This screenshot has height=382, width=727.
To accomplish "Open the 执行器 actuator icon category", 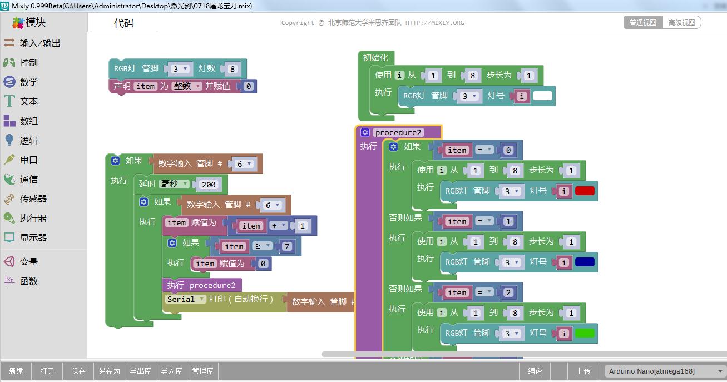I will coord(9,218).
